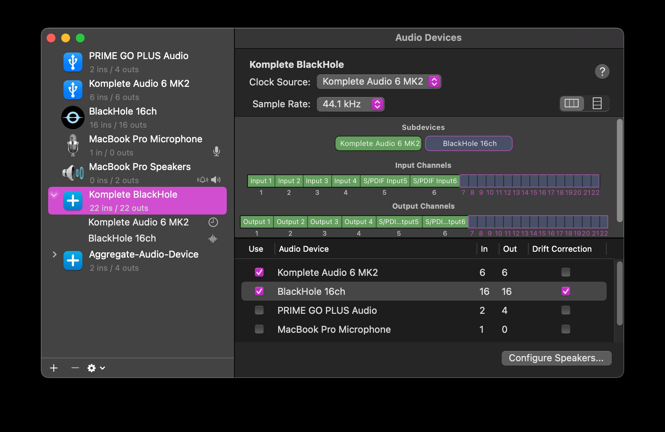
Task: Click the green Input 1 channel block
Action: coord(261,181)
